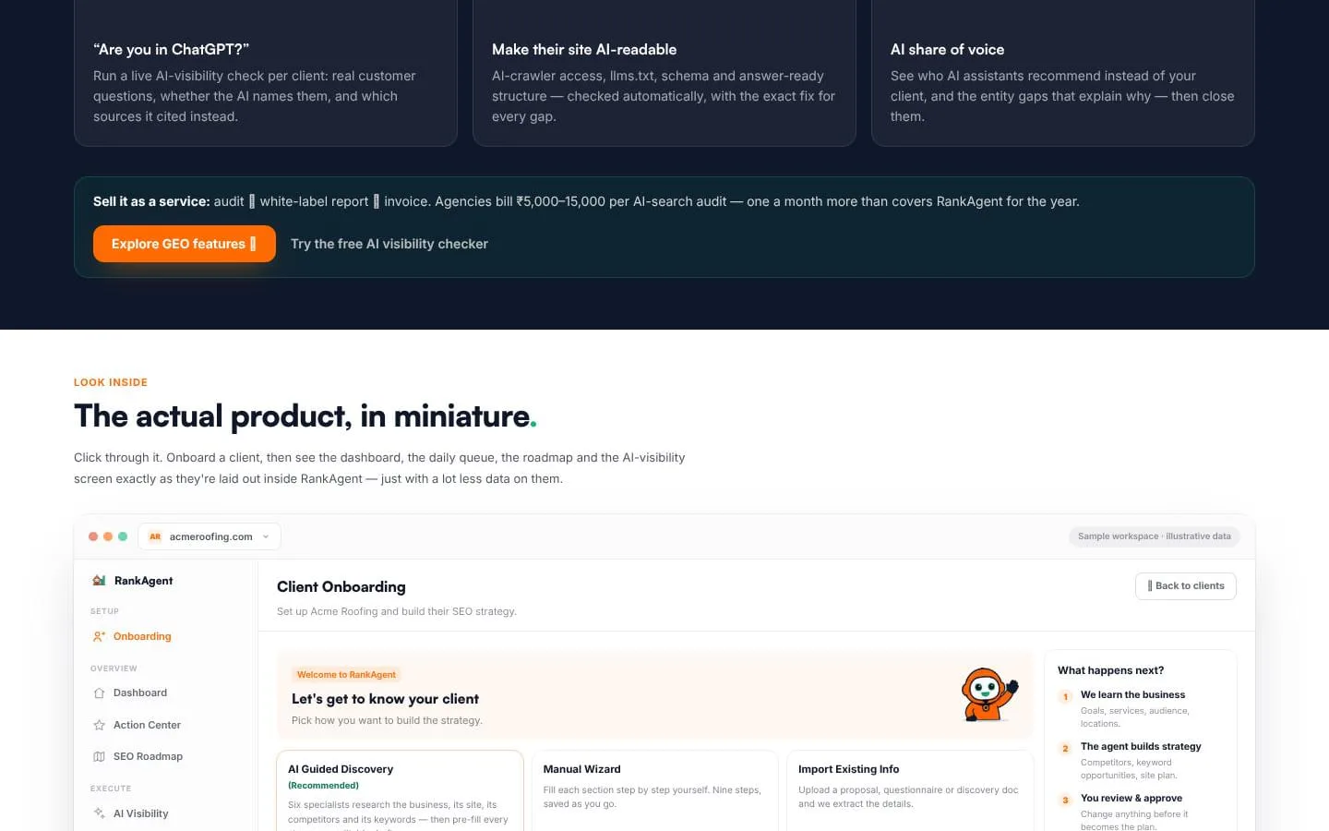Click the chevron beside acmeroofing.com

(x=266, y=536)
